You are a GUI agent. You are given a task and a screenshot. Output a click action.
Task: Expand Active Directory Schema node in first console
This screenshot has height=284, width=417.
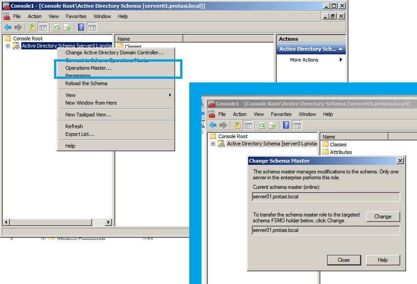coord(8,46)
